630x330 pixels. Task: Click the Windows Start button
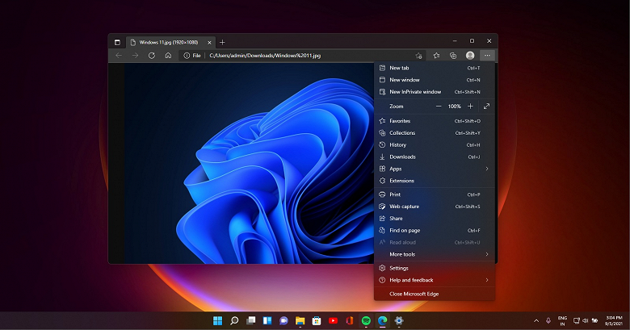coord(217,320)
